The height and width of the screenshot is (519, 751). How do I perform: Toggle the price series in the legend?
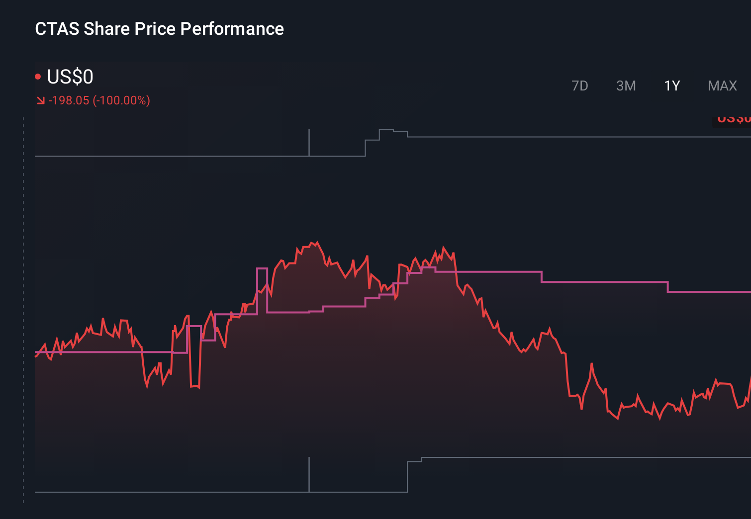66,77
